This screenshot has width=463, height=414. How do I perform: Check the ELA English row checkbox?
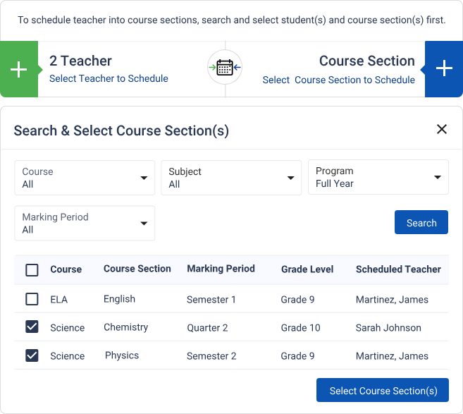pos(32,299)
